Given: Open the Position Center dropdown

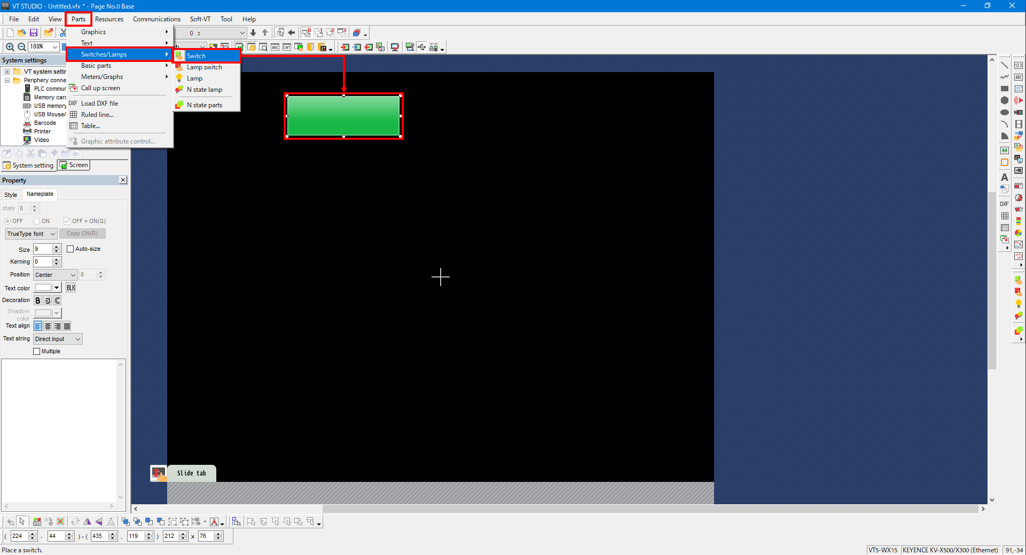Looking at the screenshot, I should 56,275.
